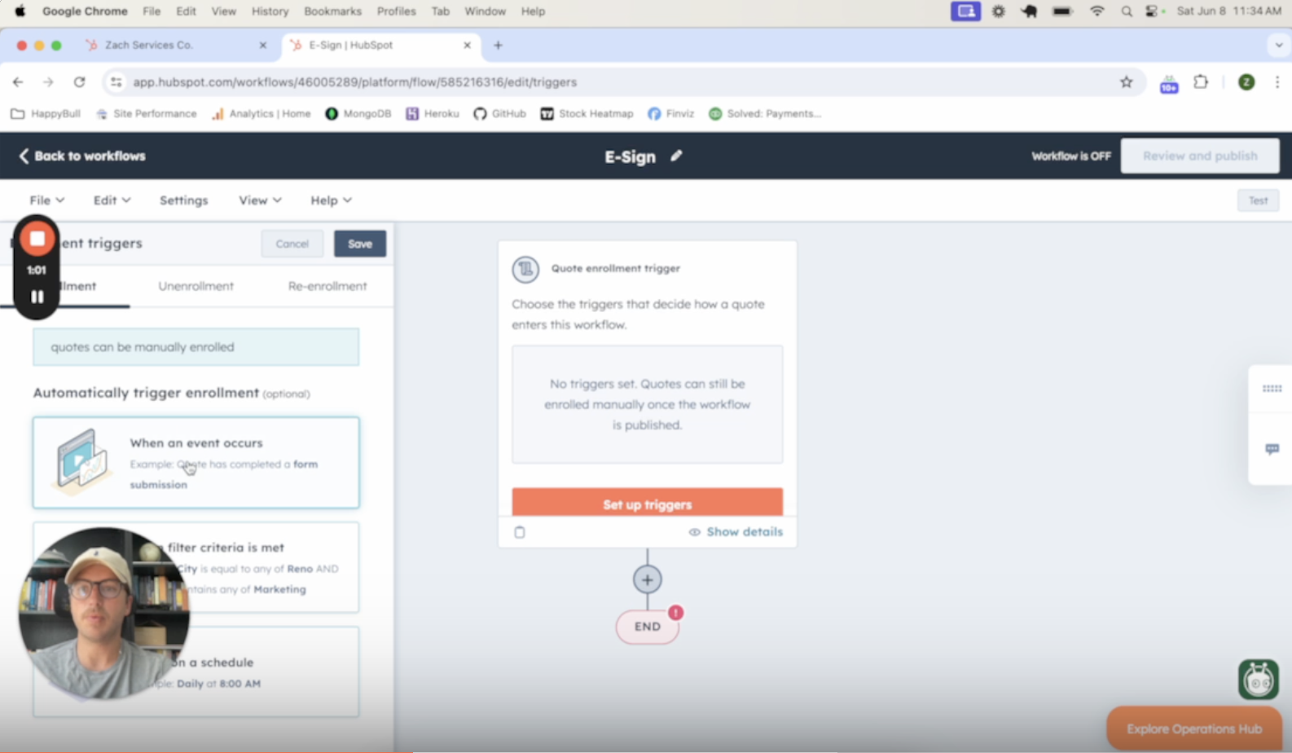Select the When an event occurs option
The height and width of the screenshot is (753, 1292).
tap(196, 463)
